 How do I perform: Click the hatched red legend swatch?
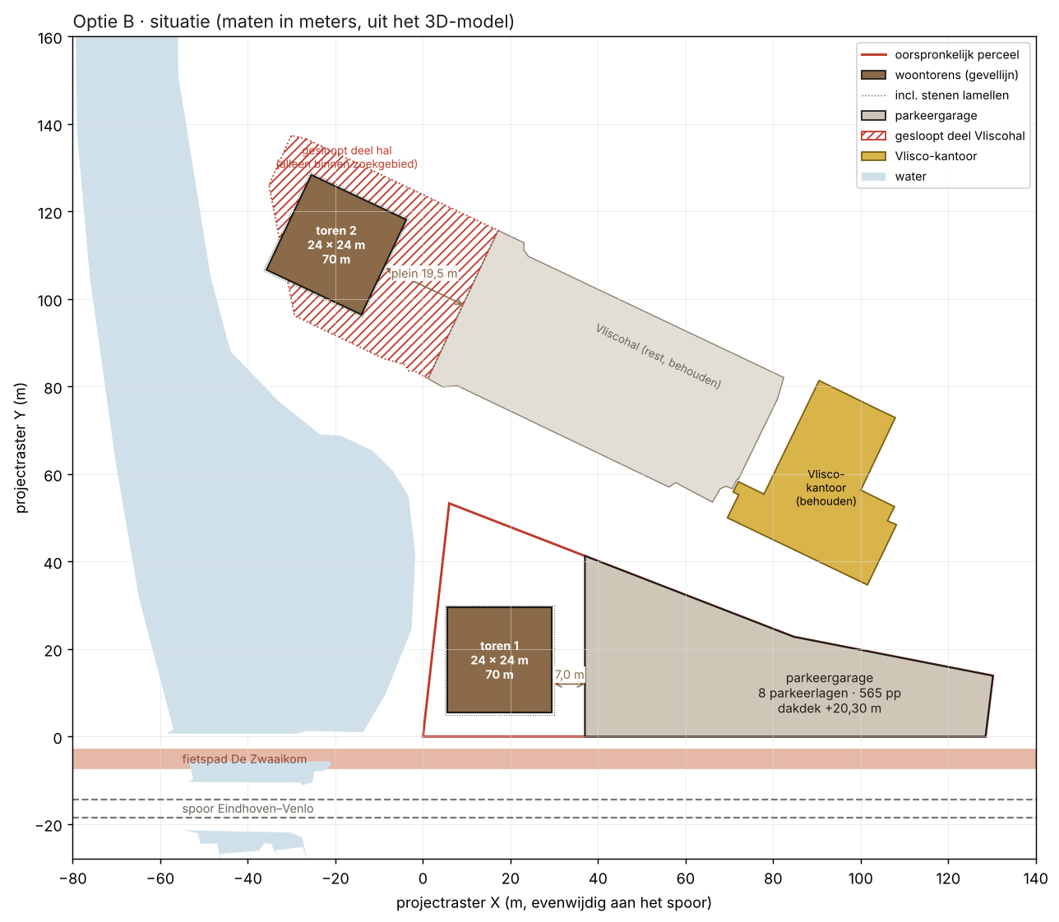pyautogui.click(x=873, y=136)
